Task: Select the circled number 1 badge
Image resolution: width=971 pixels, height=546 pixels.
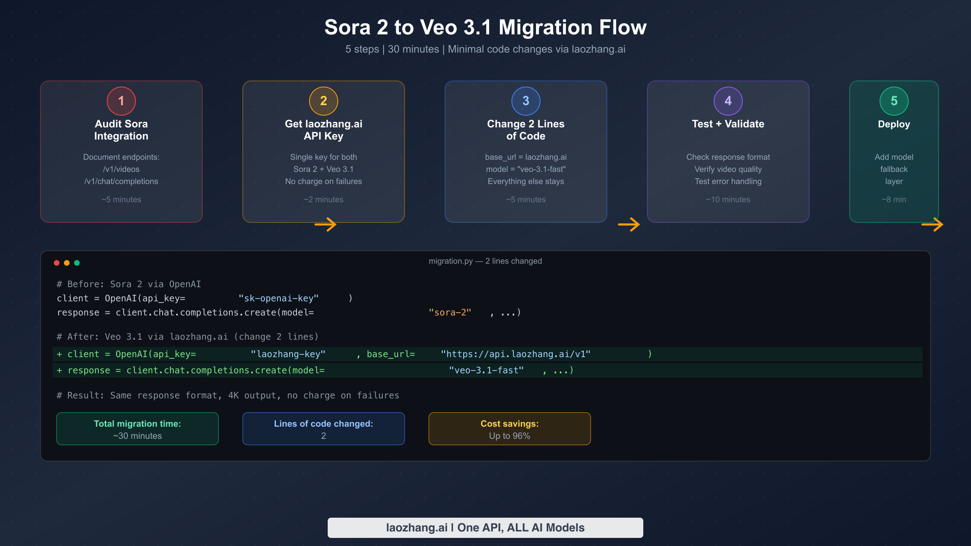Action: (x=121, y=101)
